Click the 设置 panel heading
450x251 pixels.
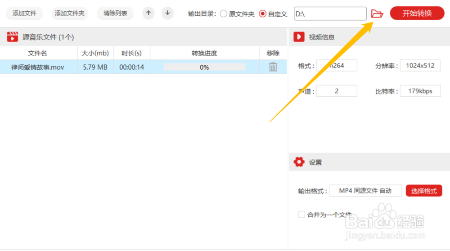pos(315,162)
